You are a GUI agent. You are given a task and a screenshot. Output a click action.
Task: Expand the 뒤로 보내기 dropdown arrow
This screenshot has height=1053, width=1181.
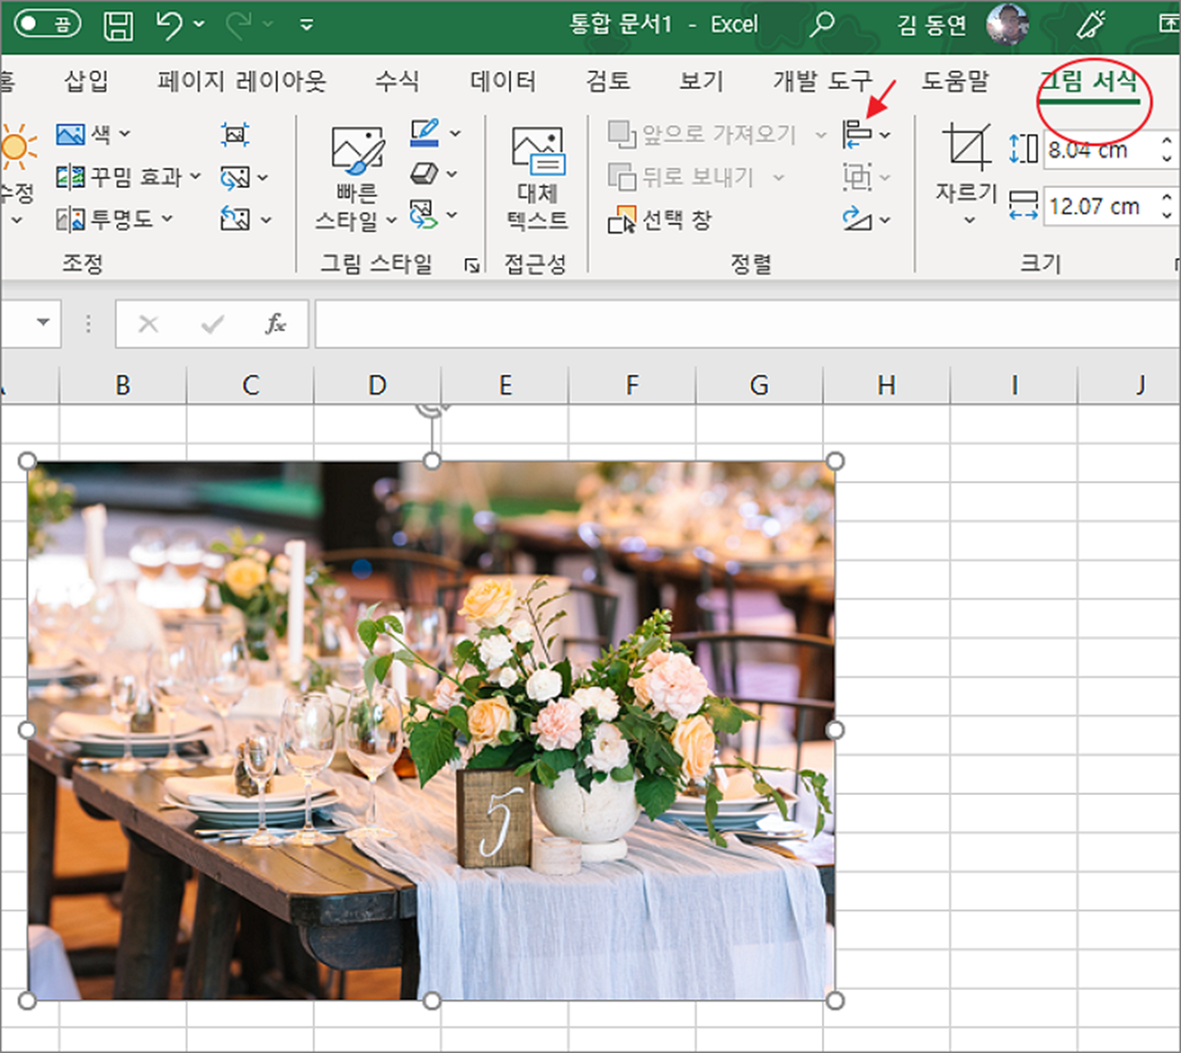[779, 177]
